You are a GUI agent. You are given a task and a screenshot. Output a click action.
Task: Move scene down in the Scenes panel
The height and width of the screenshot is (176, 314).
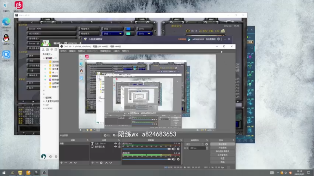[x=75, y=163]
